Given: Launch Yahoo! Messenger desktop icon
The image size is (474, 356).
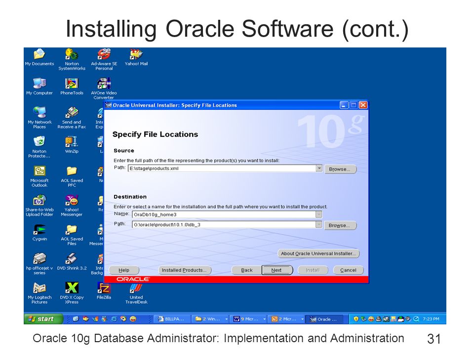Looking at the screenshot, I should [x=72, y=205].
